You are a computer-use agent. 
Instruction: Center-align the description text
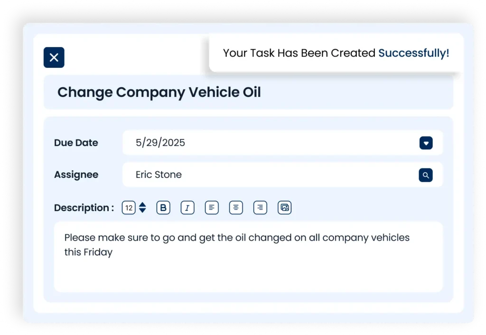coord(236,208)
